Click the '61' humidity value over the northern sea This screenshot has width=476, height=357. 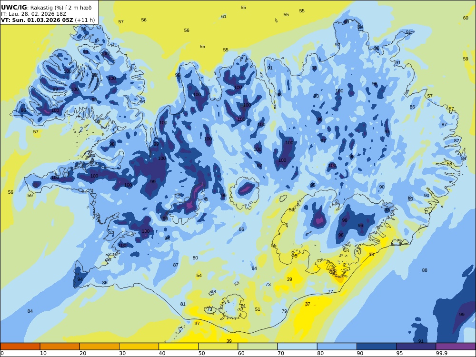[x=224, y=16]
